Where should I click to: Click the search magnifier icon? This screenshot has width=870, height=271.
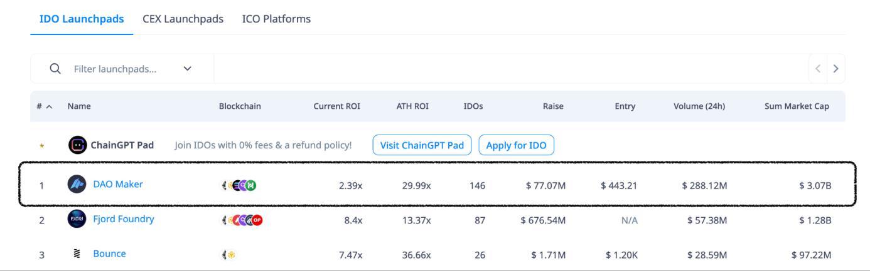[x=55, y=69]
